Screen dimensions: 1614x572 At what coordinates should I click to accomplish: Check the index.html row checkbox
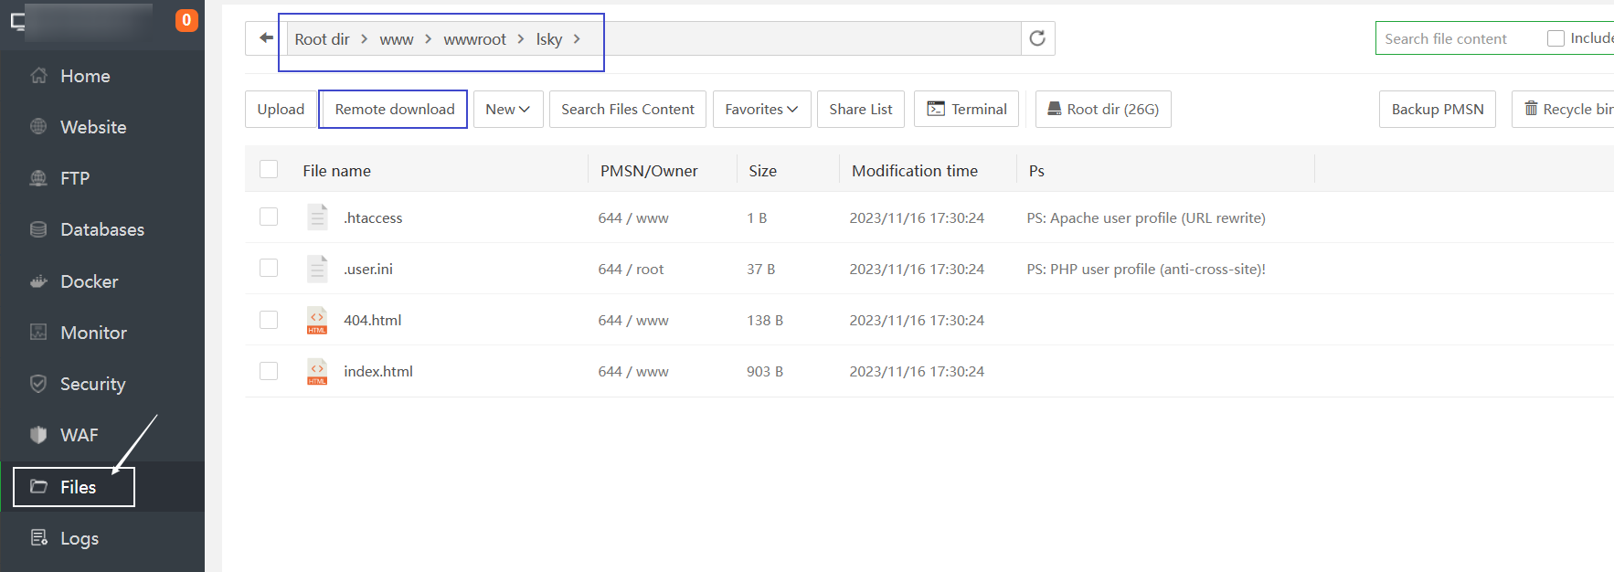click(269, 370)
